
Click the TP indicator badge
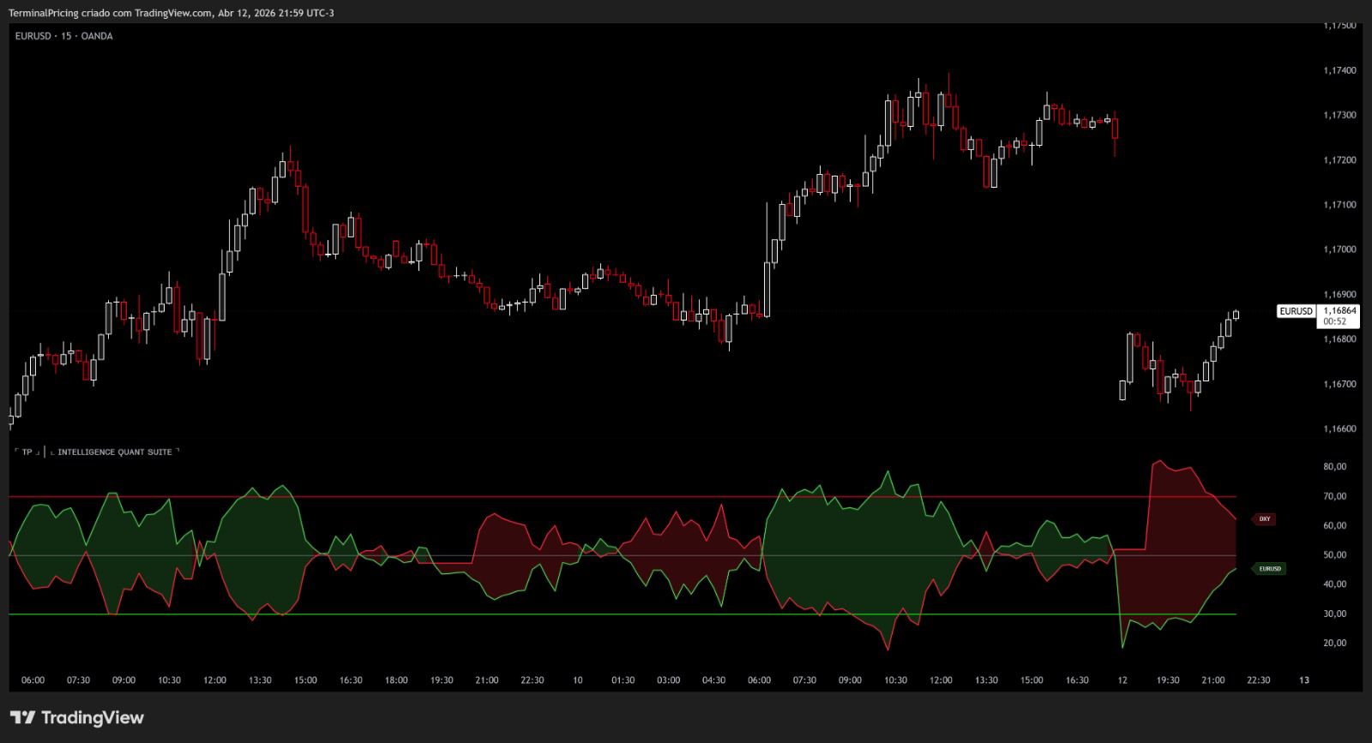tap(27, 452)
